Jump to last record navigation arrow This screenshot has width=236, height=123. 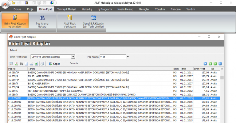[x=220, y=64]
